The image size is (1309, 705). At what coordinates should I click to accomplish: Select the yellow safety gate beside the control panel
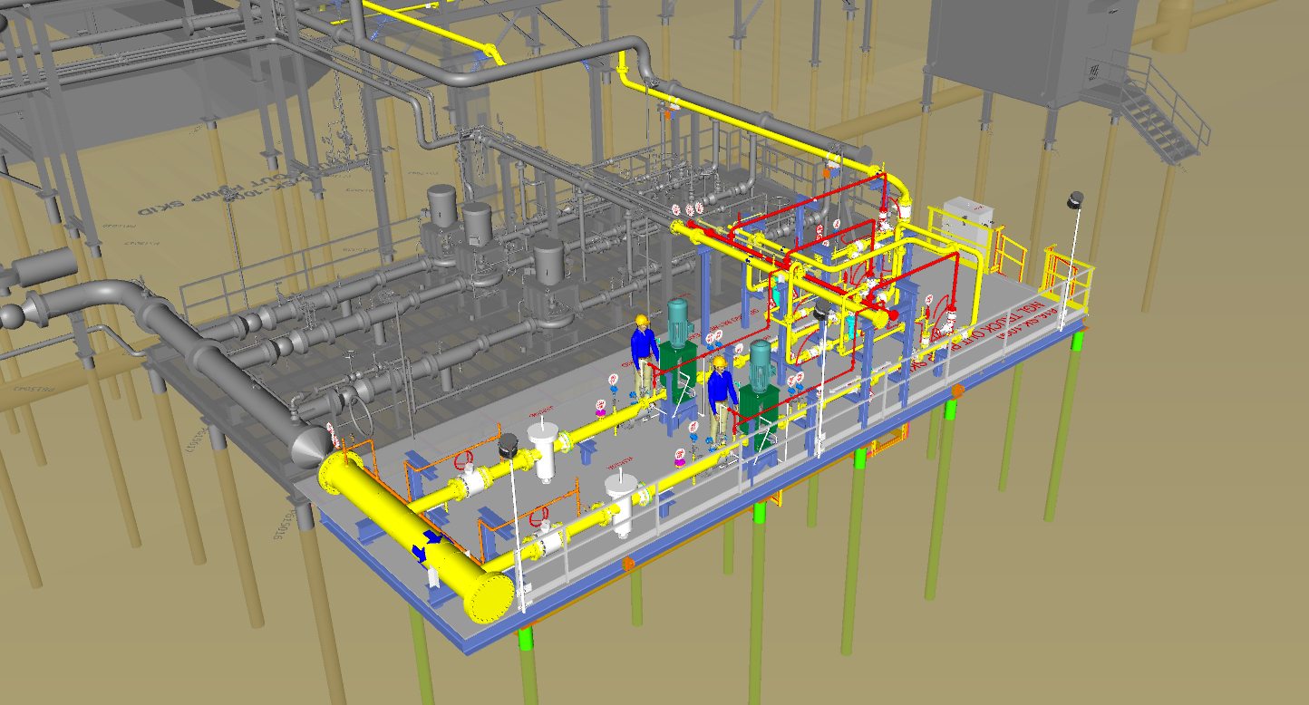tap(1011, 252)
